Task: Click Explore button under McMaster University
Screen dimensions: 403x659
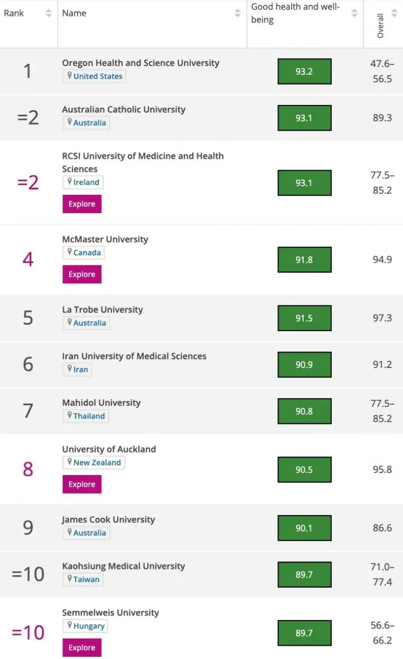Action: (82, 274)
